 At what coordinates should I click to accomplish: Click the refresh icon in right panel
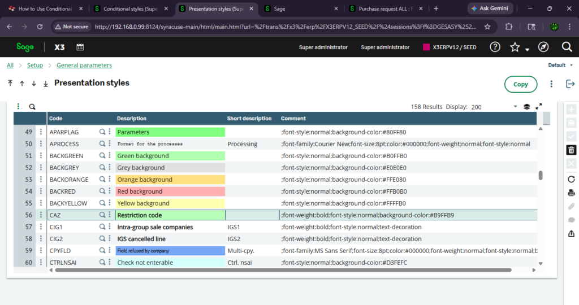pos(571,179)
